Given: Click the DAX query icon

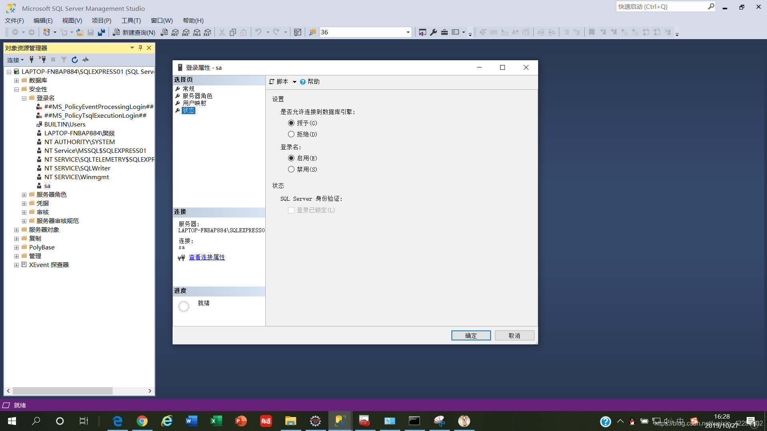Looking at the screenshot, I should (x=207, y=32).
